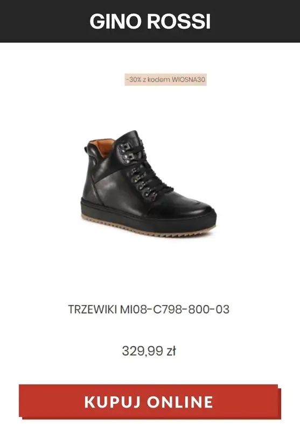The width and height of the screenshot is (300, 432).
Task: Click the boot's beige rubber sole
Action: pyautogui.click(x=148, y=228)
